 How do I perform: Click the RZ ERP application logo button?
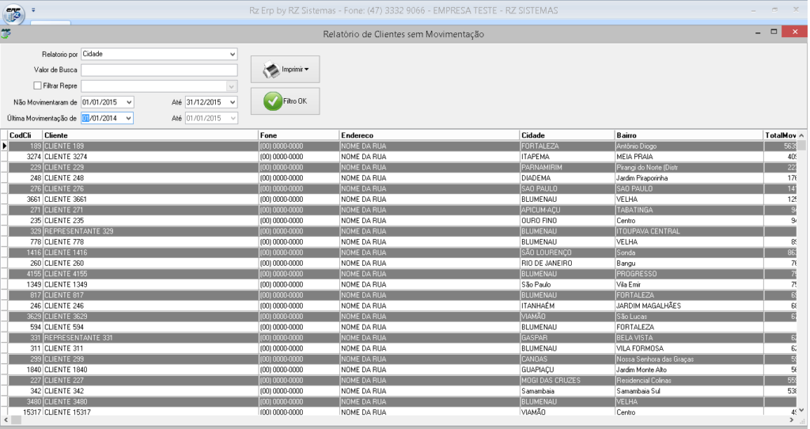pyautogui.click(x=13, y=12)
